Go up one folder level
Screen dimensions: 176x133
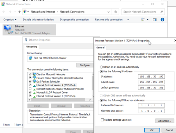[x=19, y=12]
